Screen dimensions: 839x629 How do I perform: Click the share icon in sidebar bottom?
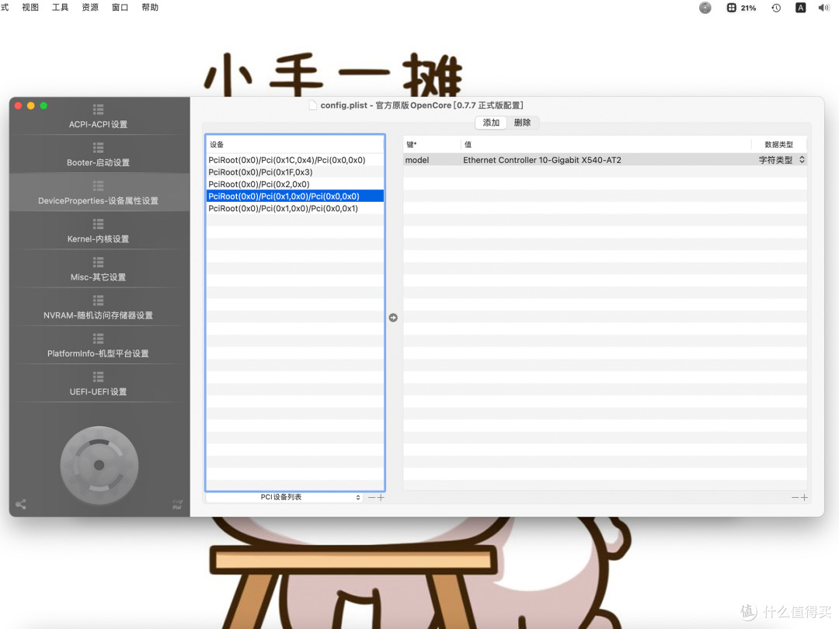pos(21,505)
